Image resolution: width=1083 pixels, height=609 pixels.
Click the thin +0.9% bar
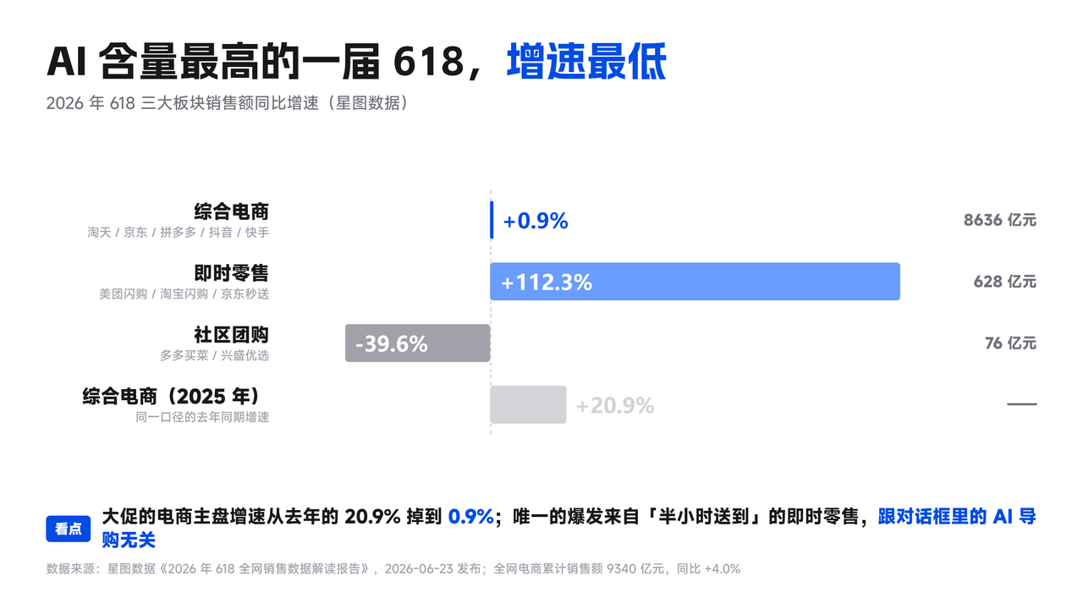[x=492, y=220]
